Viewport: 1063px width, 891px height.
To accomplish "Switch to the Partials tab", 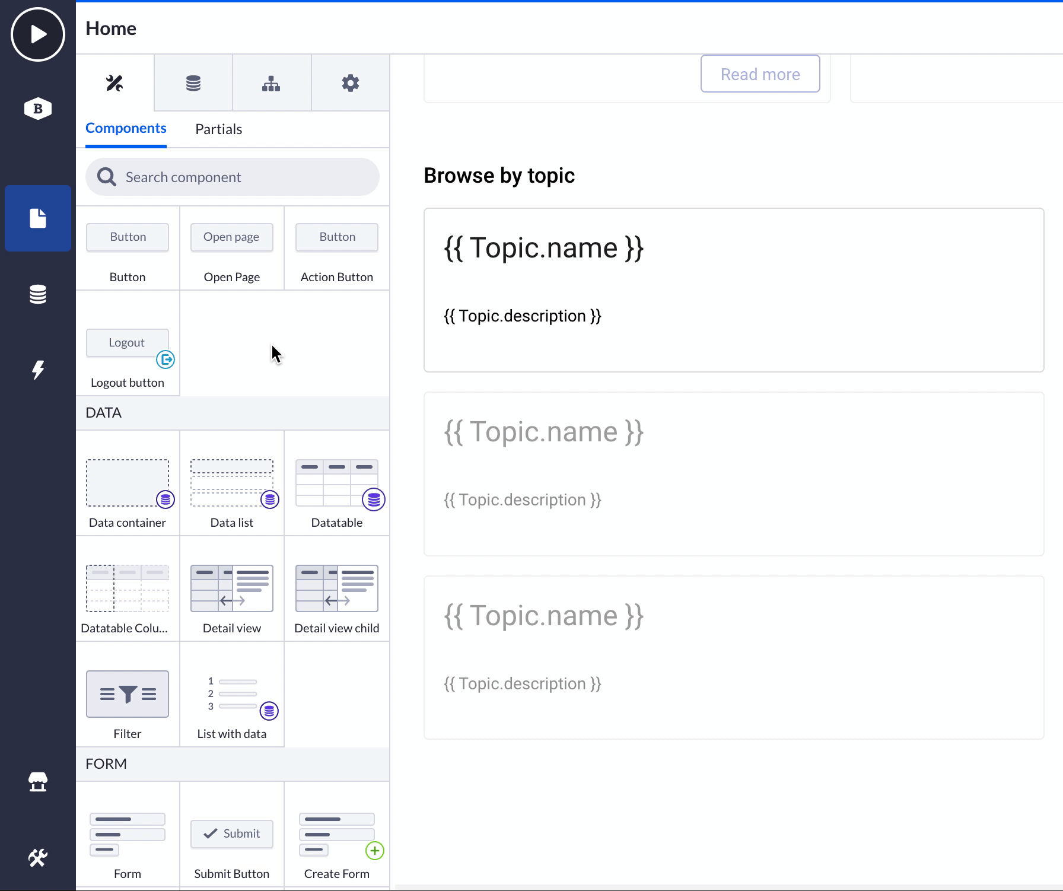I will click(219, 129).
